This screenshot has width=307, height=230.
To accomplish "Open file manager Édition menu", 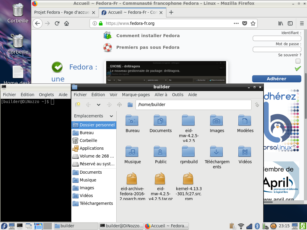I will tap(98, 95).
